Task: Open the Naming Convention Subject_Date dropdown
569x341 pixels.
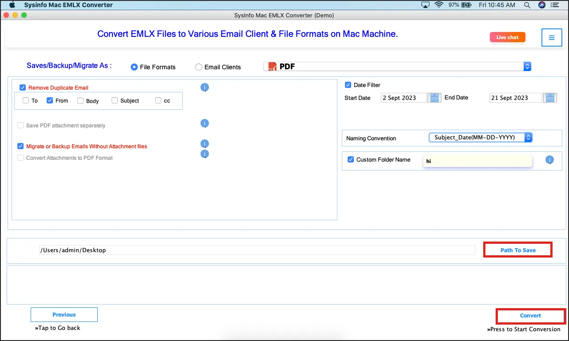Action: 480,138
